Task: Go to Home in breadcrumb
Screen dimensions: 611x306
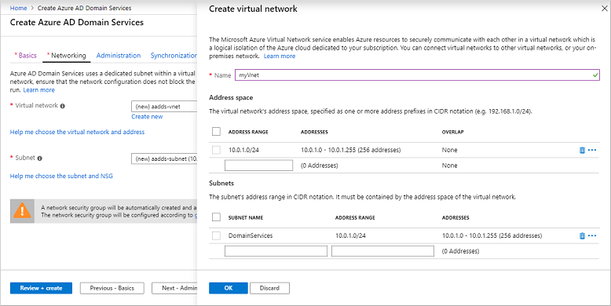Action: [18, 8]
